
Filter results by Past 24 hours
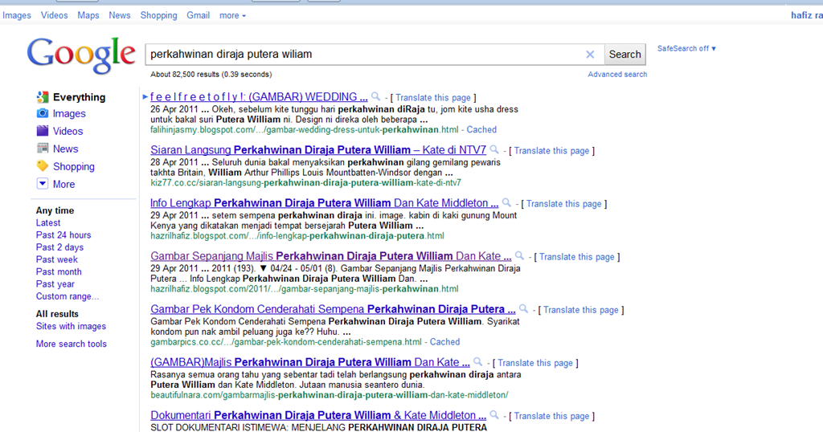click(63, 235)
